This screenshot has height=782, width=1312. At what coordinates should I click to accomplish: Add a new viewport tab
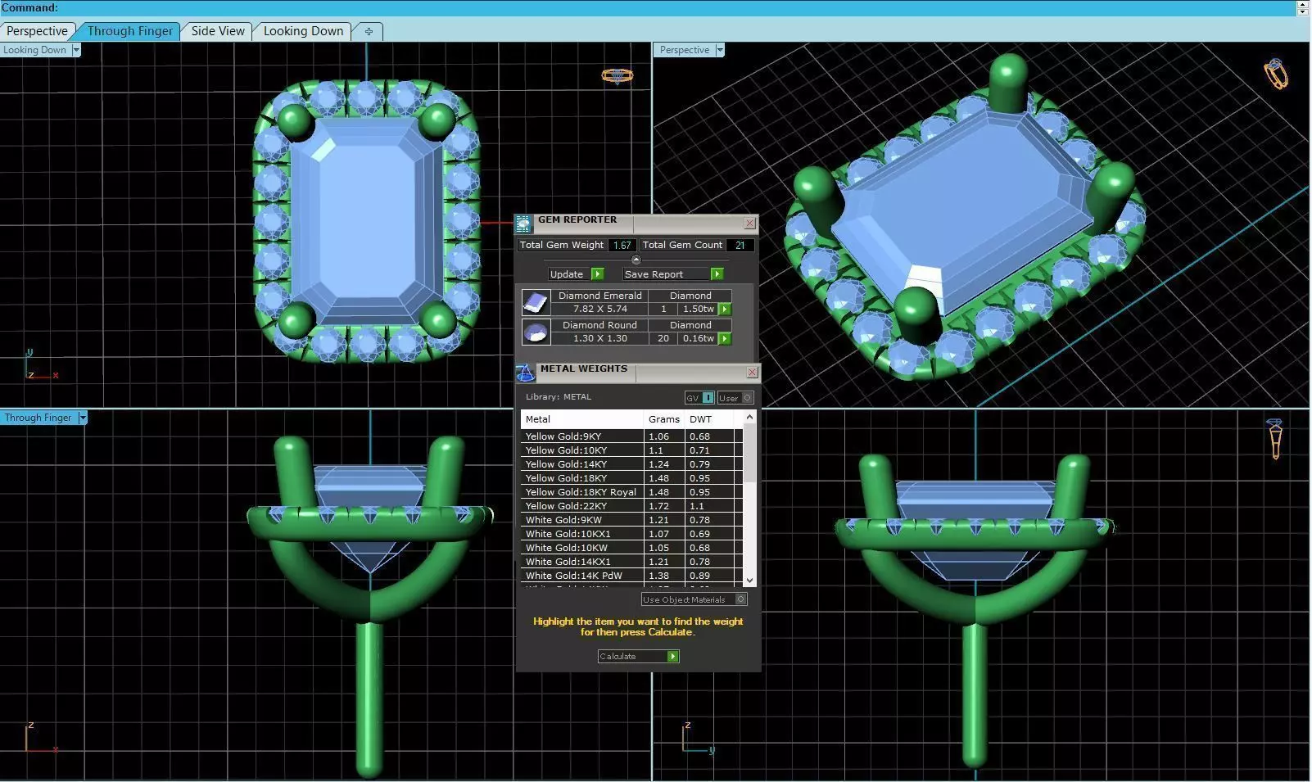(x=369, y=31)
